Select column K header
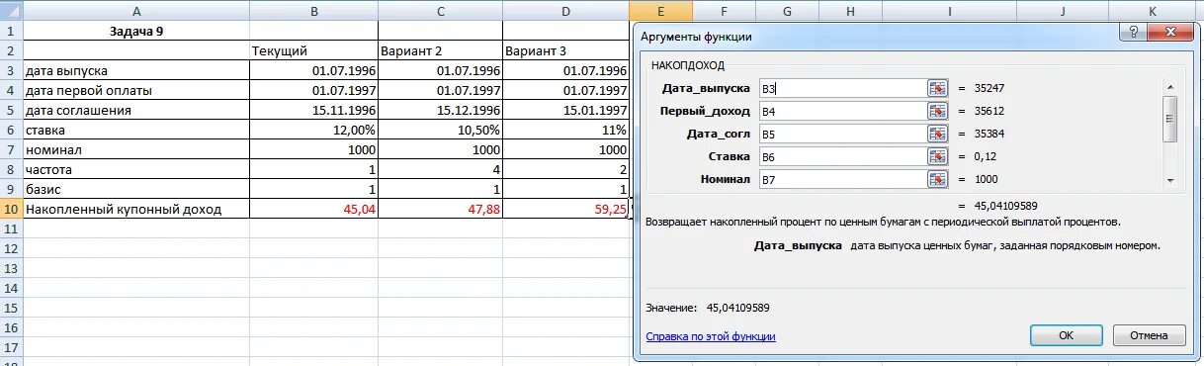 1153,10
